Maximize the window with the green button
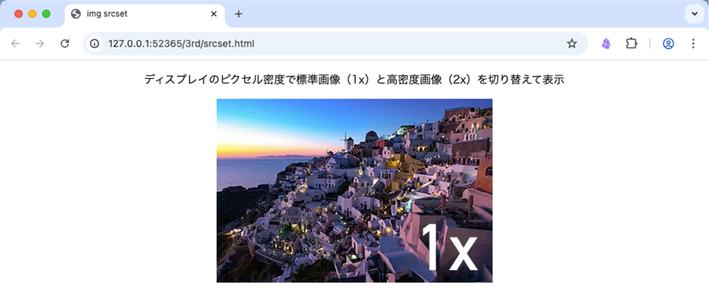Screen dimensions: 709x304 coord(46,14)
